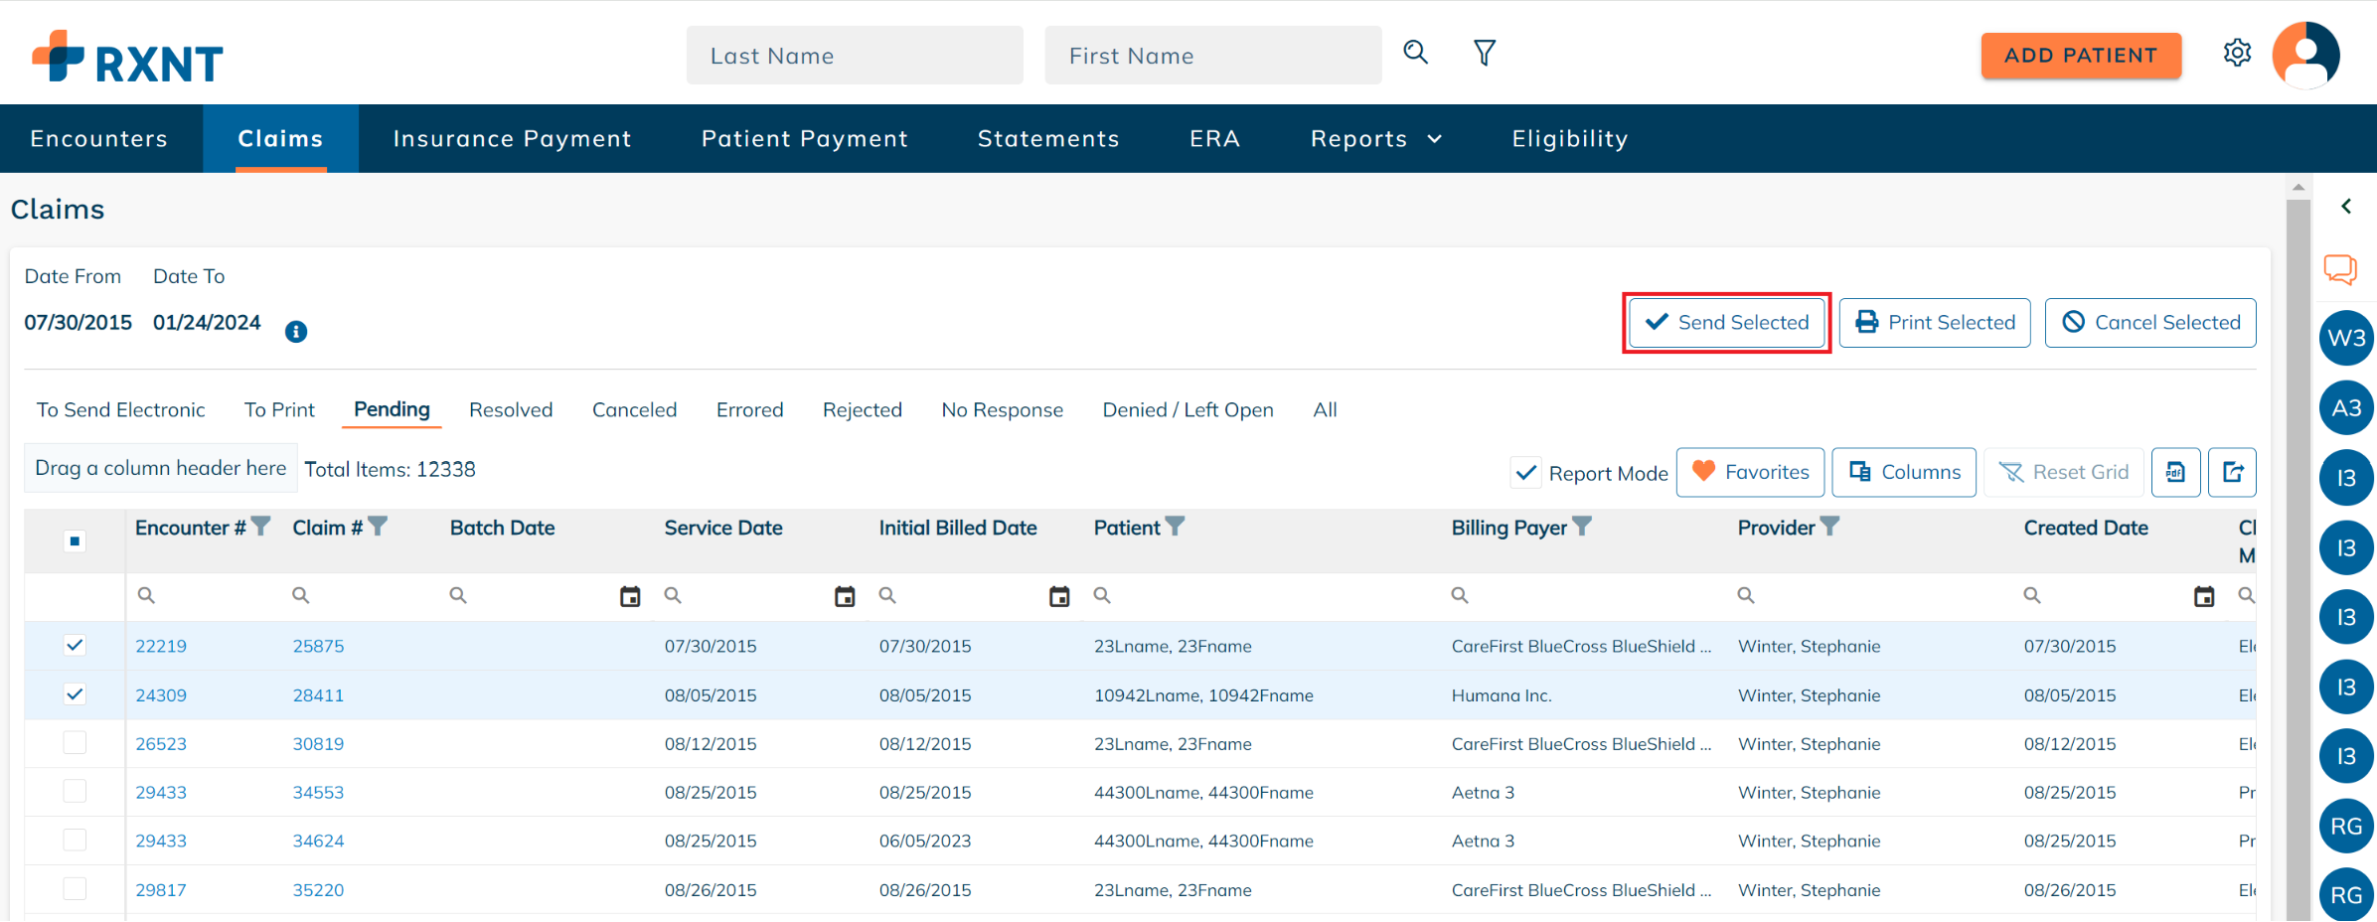The image size is (2377, 922).
Task: Click the Billing Payer column filter icon
Action: coord(1582,527)
